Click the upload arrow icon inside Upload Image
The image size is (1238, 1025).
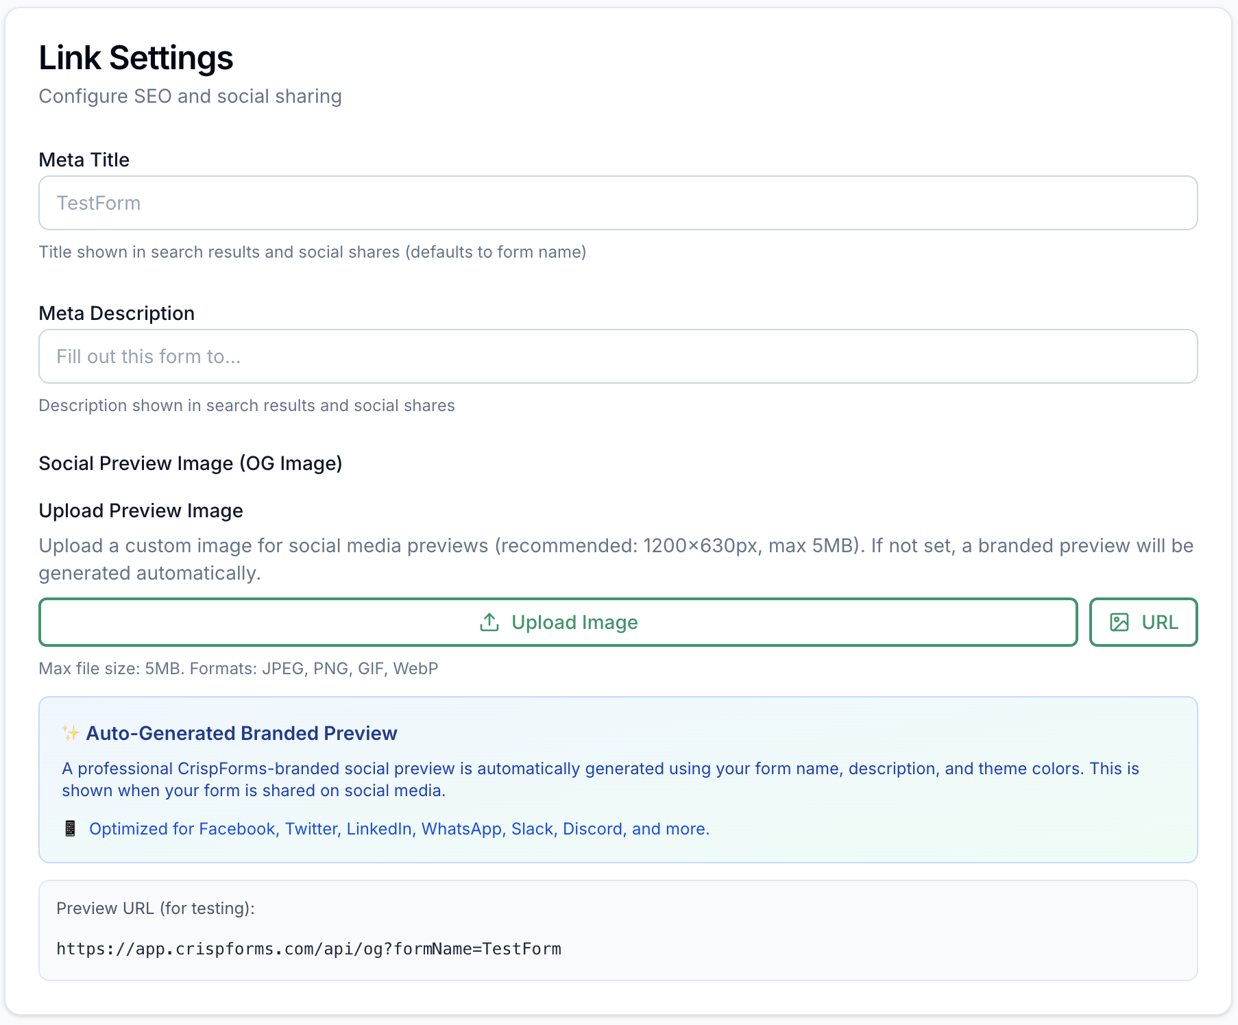click(x=489, y=622)
